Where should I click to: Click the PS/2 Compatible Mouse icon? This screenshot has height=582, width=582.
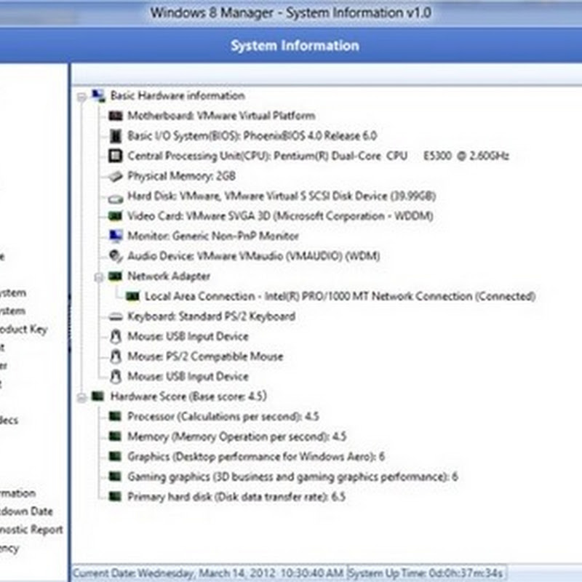pos(116,356)
